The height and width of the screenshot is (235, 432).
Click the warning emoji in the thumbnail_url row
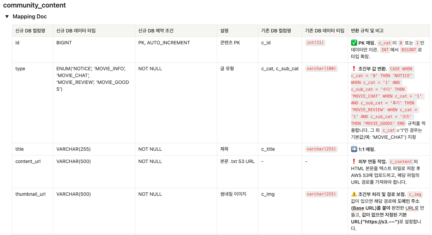(x=354, y=194)
